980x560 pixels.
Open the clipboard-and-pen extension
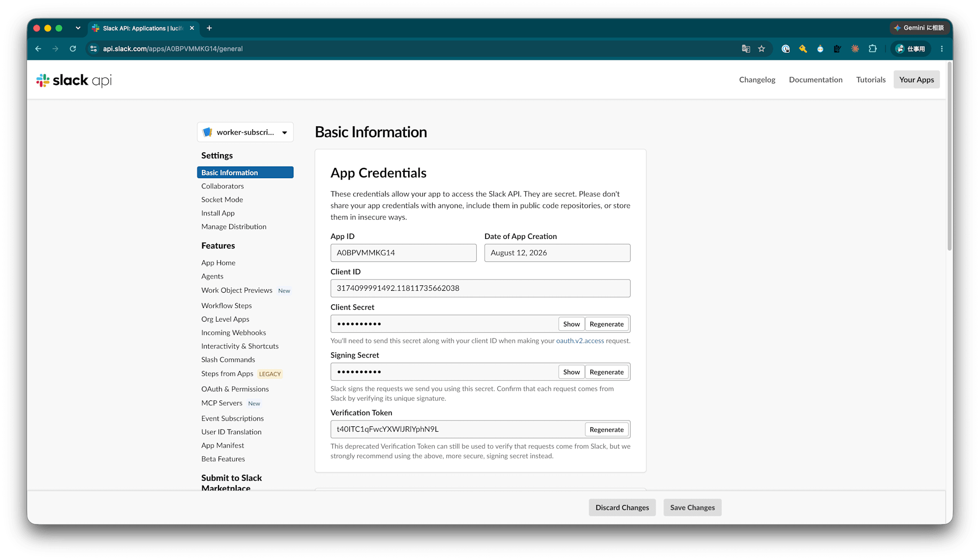tap(837, 49)
